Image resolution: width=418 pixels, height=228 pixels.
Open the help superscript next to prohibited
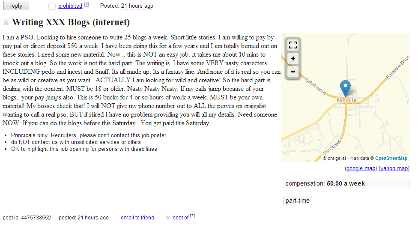tap(87, 4)
